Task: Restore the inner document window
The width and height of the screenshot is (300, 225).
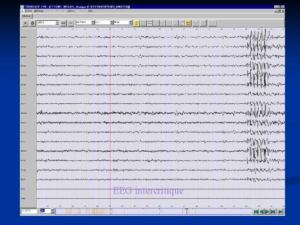Action: [x=279, y=11]
